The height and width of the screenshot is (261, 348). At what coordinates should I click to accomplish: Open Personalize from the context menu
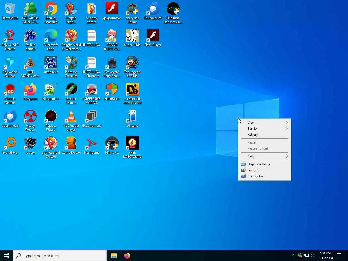pos(265,176)
